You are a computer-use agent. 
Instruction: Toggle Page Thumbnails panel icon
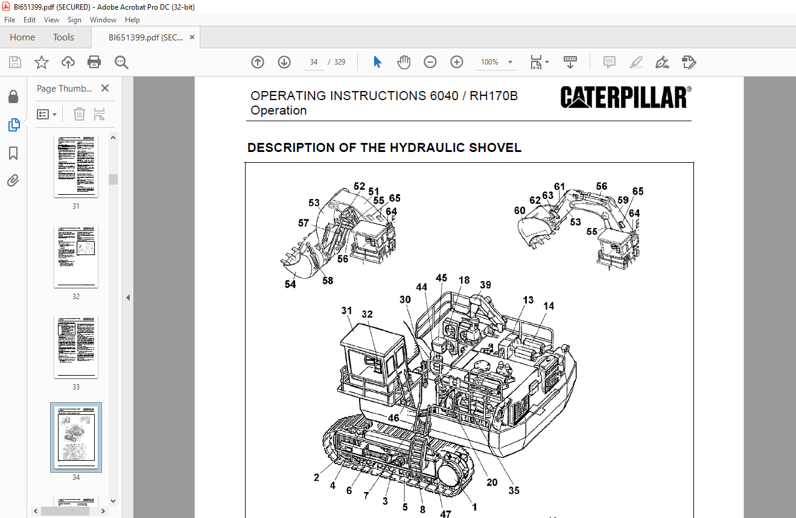(13, 125)
